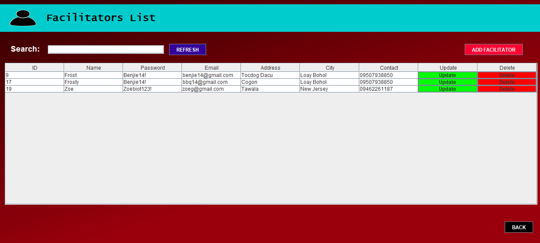Image resolution: width=540 pixels, height=243 pixels.
Task: Delete the facilitator named Frosty
Action: pos(506,82)
